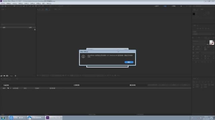Select the Eraser tool
The height and width of the screenshot is (120, 215).
pyautogui.click(x=36, y=6)
